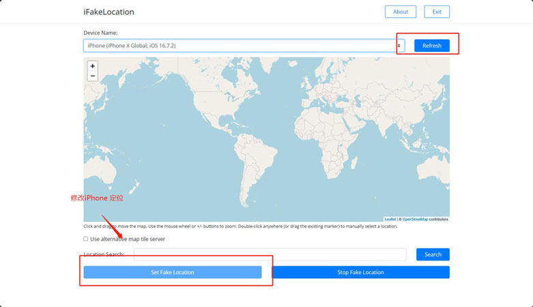Zoom in on the map with the plus button
This screenshot has height=307, width=533.
pyautogui.click(x=93, y=66)
